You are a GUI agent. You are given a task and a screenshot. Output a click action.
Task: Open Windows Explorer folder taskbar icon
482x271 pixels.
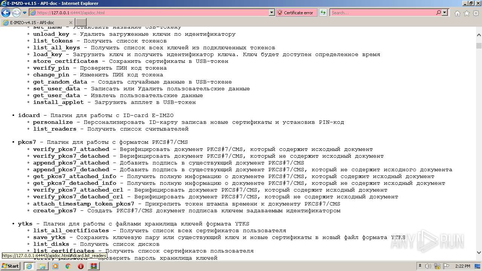pos(42,266)
